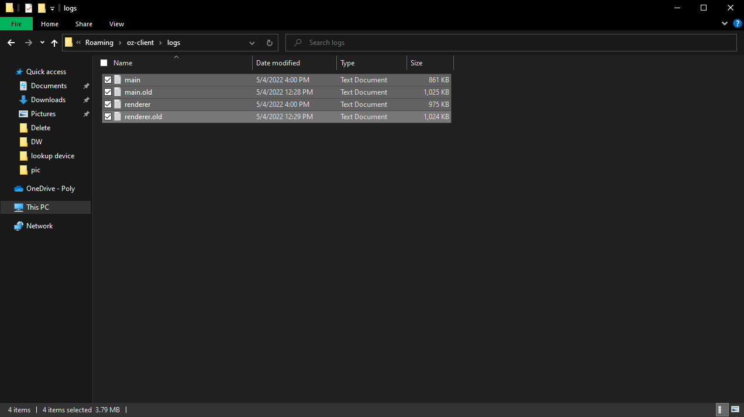Click the Up one level arrow
The height and width of the screenshot is (417, 744).
coord(54,42)
